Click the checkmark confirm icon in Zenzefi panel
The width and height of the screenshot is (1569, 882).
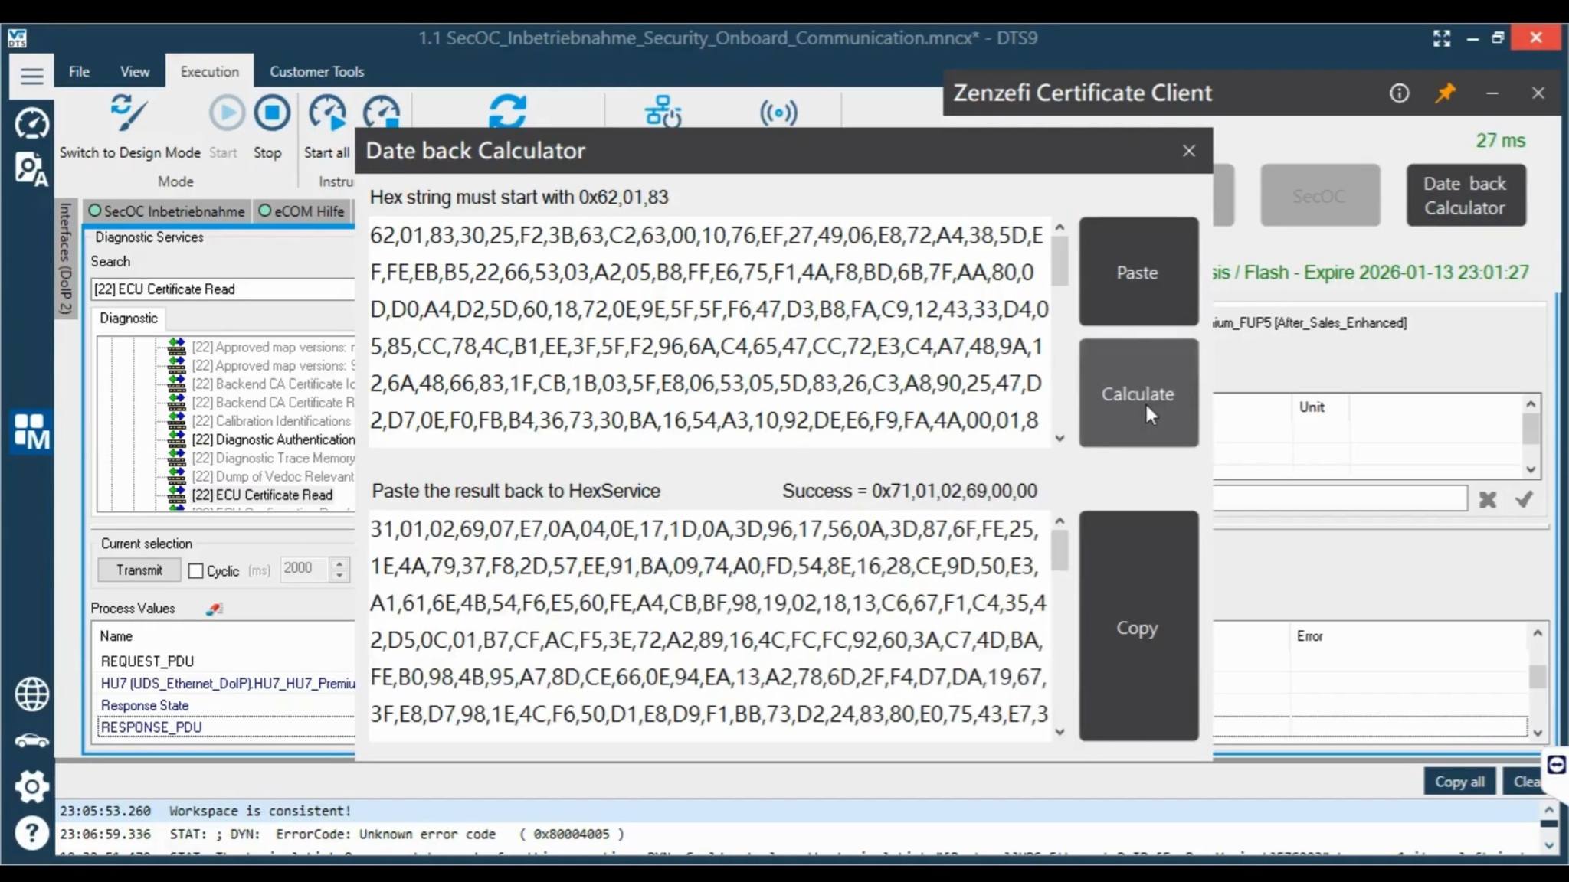click(x=1524, y=499)
